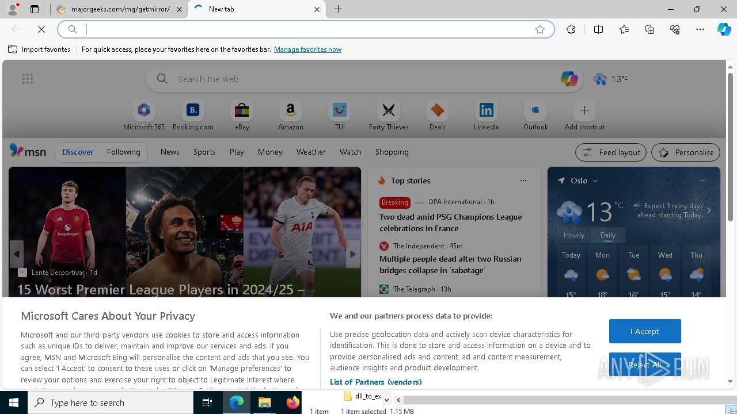Open the Money tab
The image size is (737, 414).
pyautogui.click(x=270, y=152)
